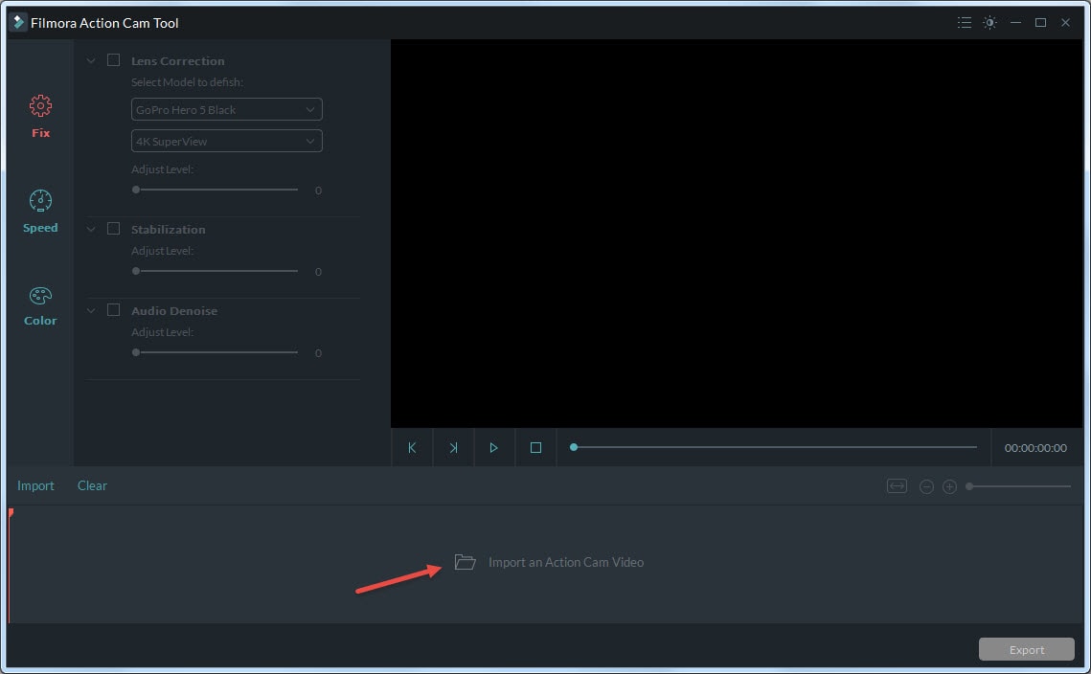
Task: Collapse the Audio Denoise section
Action: 91,311
